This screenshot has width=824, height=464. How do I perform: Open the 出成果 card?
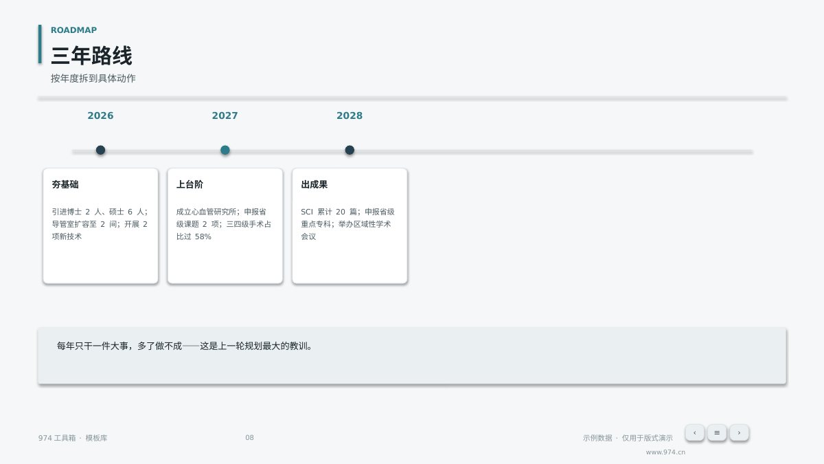point(350,225)
